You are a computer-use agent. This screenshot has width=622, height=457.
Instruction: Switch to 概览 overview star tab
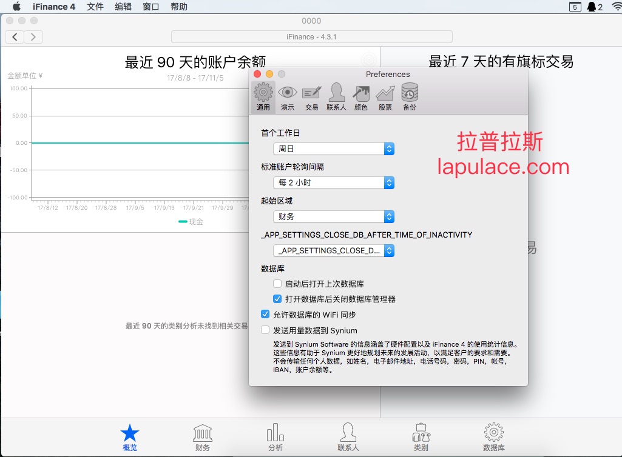[130, 438]
